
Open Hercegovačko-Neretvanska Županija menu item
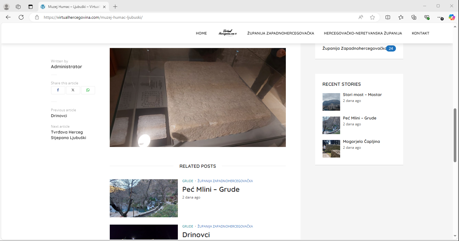click(x=363, y=33)
